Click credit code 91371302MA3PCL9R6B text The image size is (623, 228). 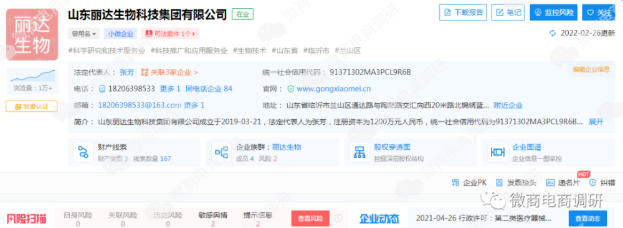(x=370, y=72)
